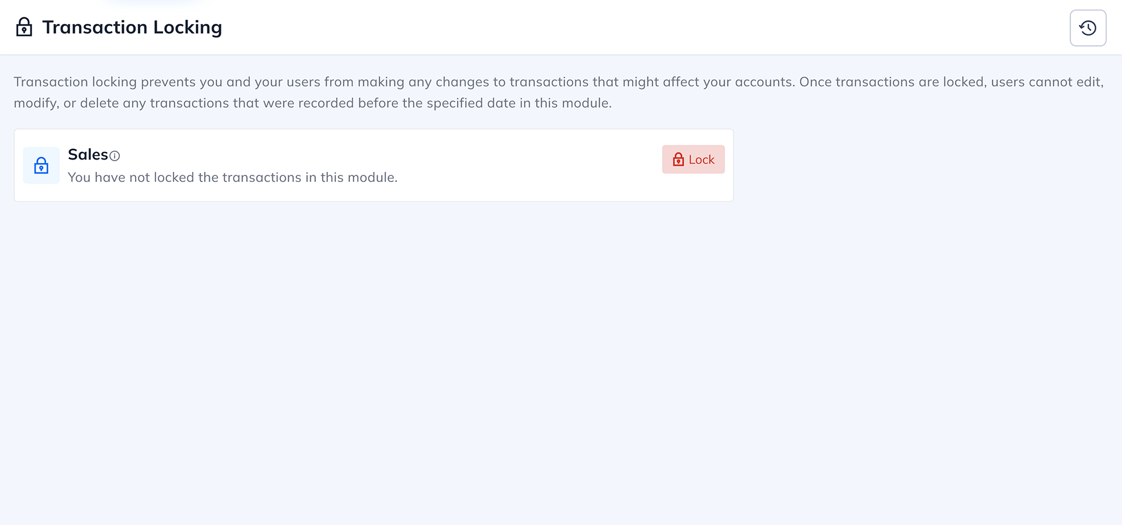This screenshot has height=525, width=1122.
Task: Click the info icon beside Sales
Action: pos(115,156)
